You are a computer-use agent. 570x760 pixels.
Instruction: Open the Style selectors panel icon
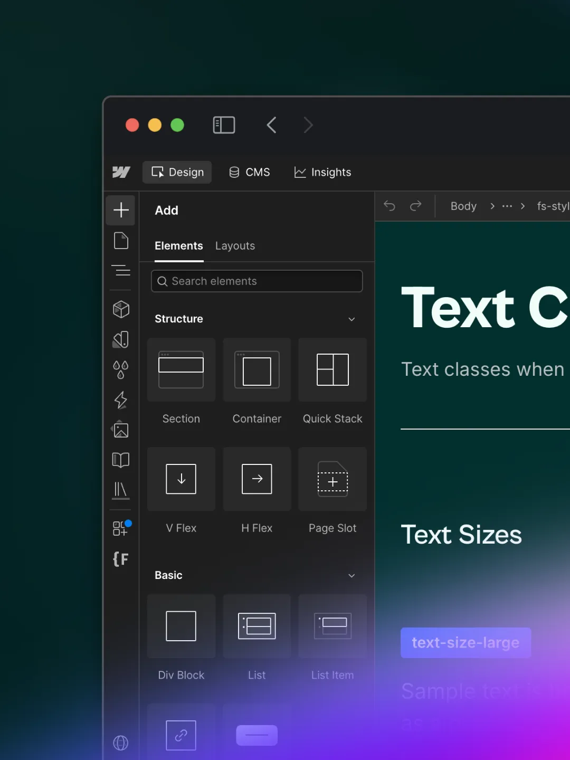121,339
